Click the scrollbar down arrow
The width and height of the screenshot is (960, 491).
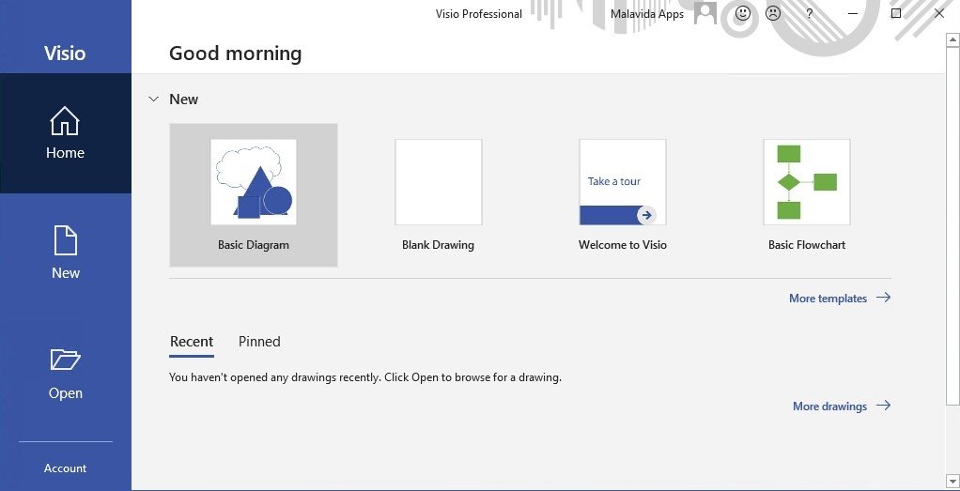point(952,481)
